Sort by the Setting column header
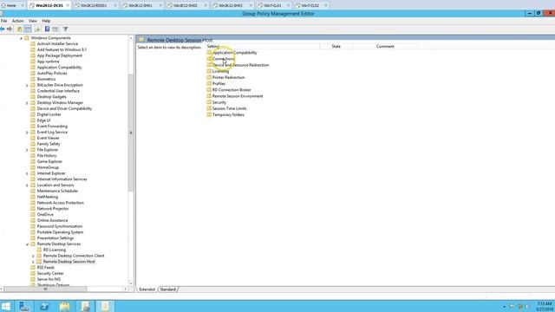The image size is (555, 312). tap(263, 46)
